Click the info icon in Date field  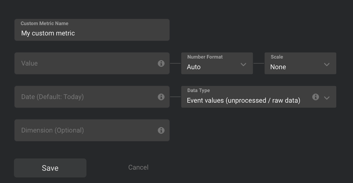click(x=161, y=97)
